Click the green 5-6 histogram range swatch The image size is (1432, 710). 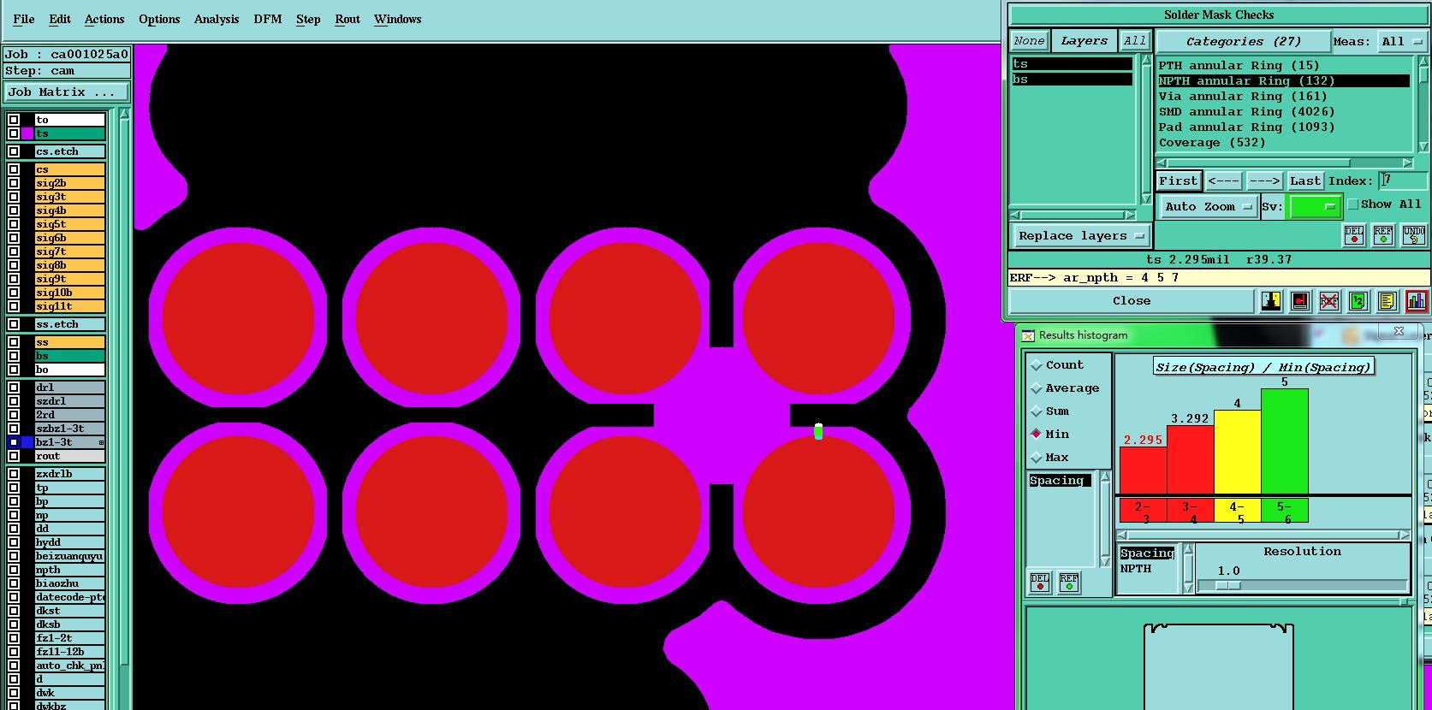[1284, 511]
